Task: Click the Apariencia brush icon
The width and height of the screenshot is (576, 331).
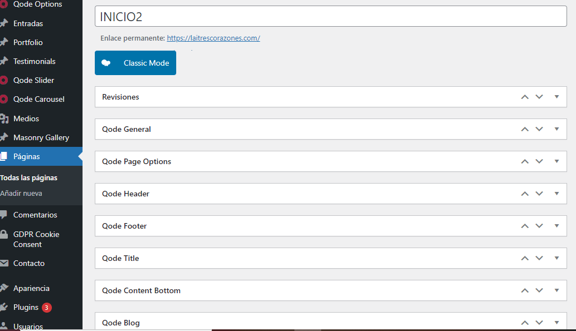Action: [4, 288]
